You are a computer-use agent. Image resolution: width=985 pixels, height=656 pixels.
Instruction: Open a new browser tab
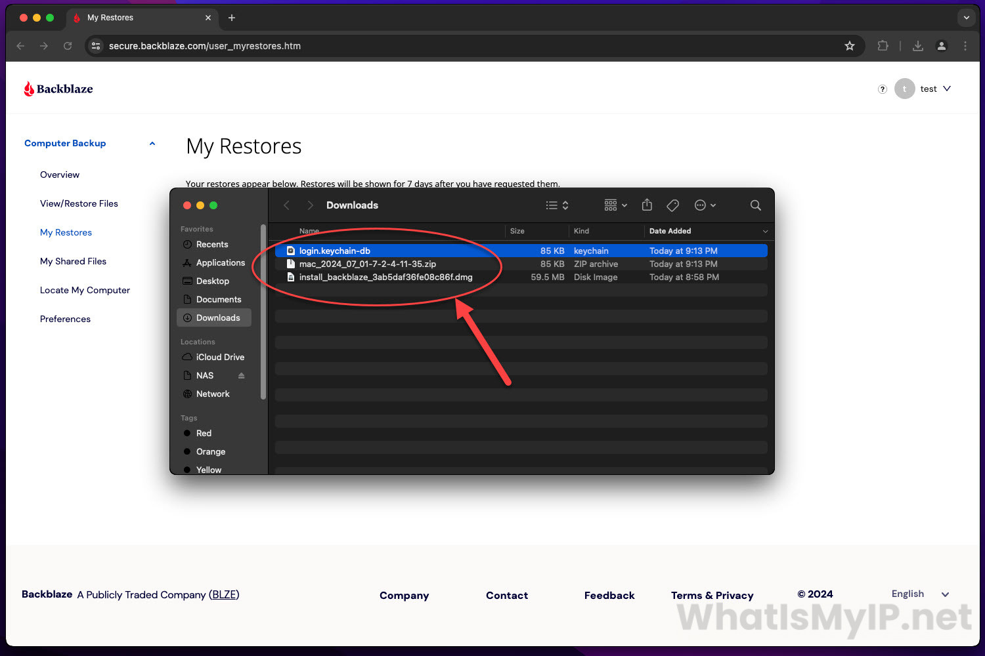pyautogui.click(x=232, y=18)
